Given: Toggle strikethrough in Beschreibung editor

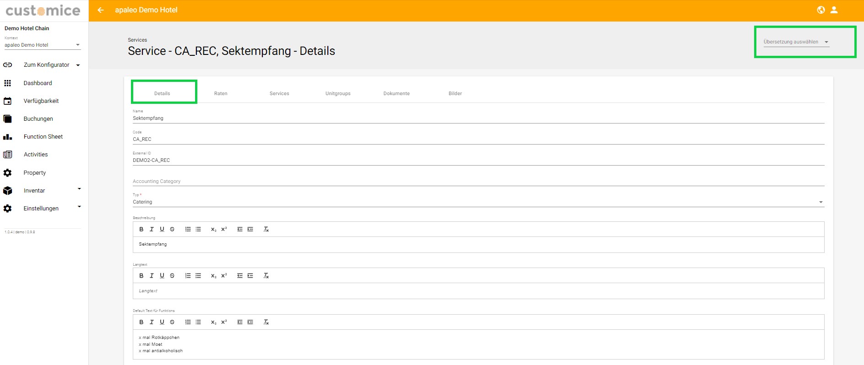Looking at the screenshot, I should [172, 229].
